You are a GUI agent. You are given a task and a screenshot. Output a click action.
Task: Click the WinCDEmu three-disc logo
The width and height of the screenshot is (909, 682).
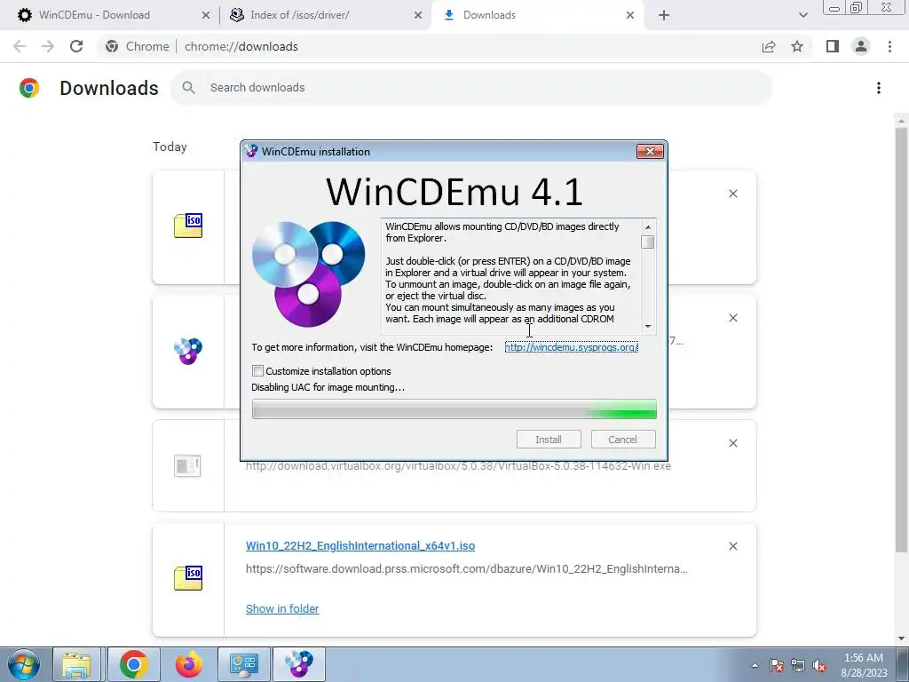pos(308,274)
